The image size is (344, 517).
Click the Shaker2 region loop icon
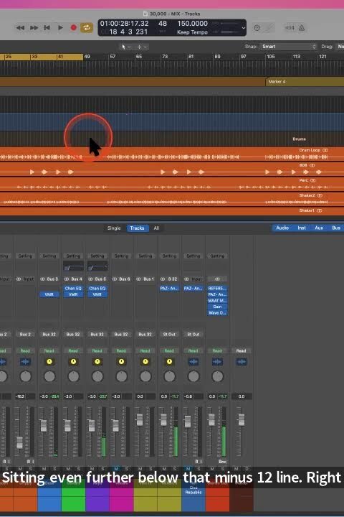(320, 195)
